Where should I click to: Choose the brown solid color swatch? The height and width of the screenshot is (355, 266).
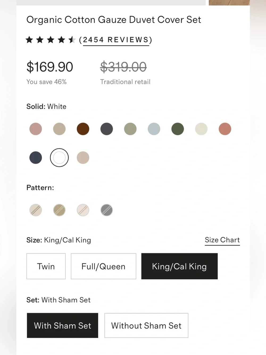pos(83,129)
